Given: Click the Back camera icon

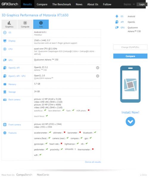Looking at the screenshot, I should click(5, 100).
